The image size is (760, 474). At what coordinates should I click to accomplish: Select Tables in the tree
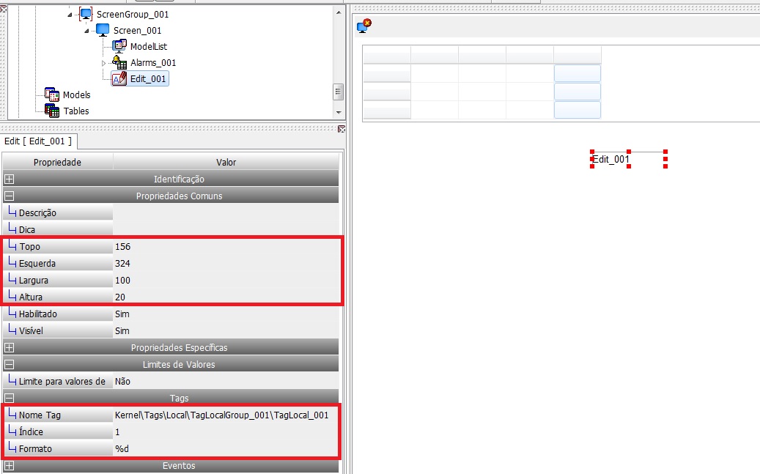(x=76, y=111)
